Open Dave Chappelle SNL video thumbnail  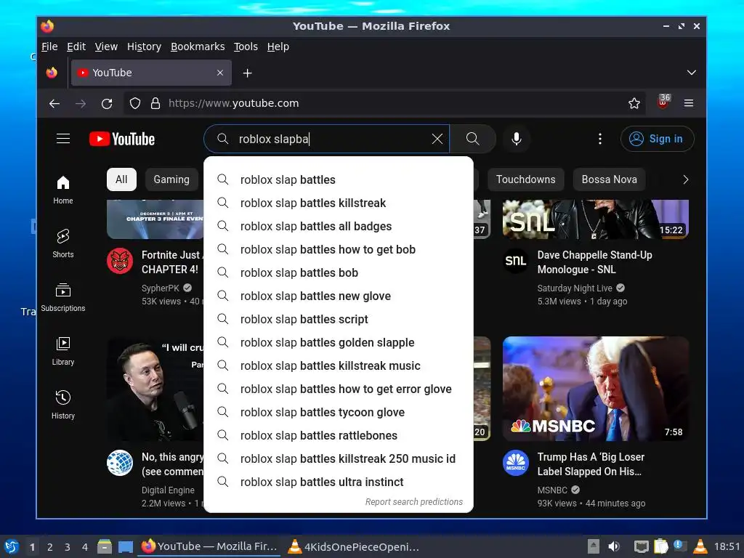coord(596,219)
